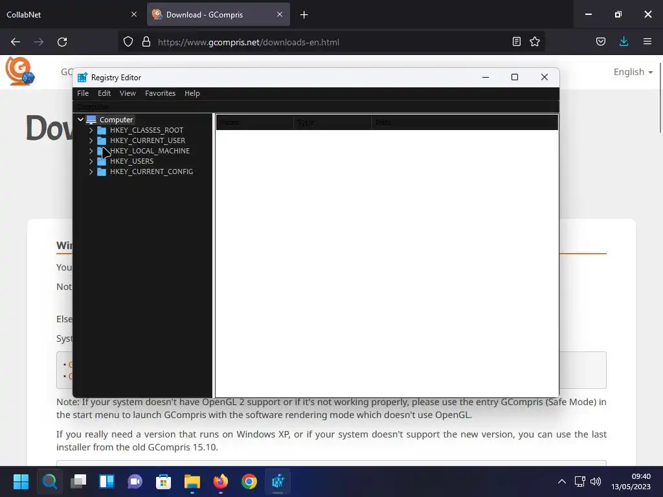The image size is (663, 497).
Task: Select the Computer root item
Action: [x=117, y=120]
